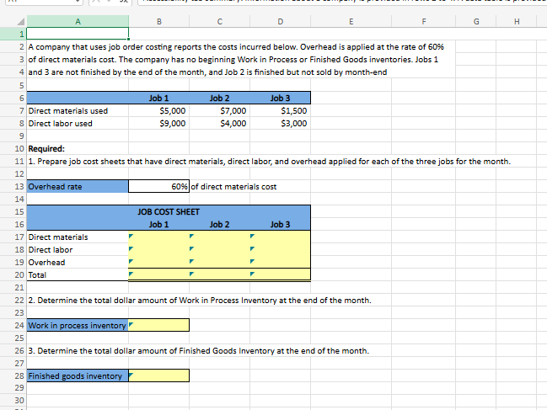
Task: Click the Finished goods inventory label
Action: tap(78, 375)
